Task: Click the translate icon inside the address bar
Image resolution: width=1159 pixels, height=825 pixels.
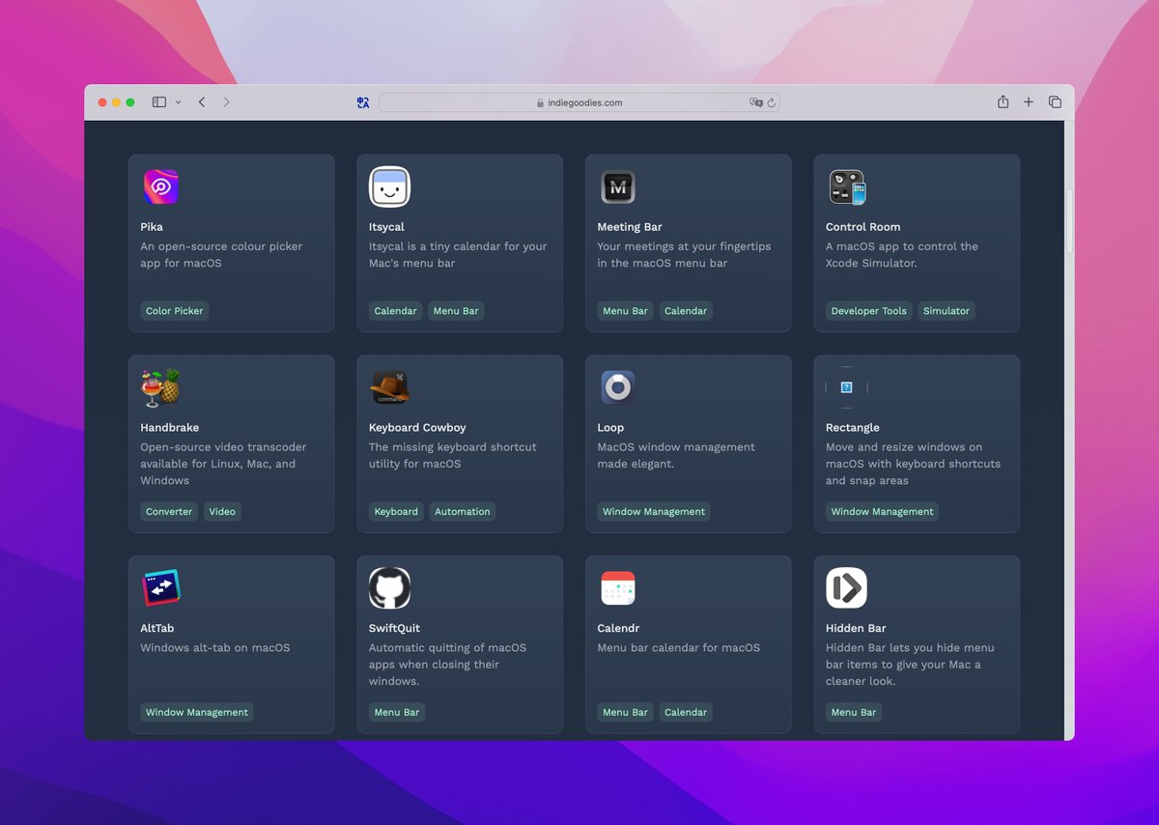Action: 756,102
